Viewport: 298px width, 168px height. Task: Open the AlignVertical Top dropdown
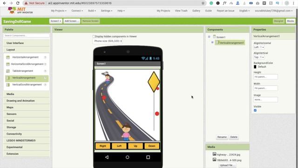[259, 57]
